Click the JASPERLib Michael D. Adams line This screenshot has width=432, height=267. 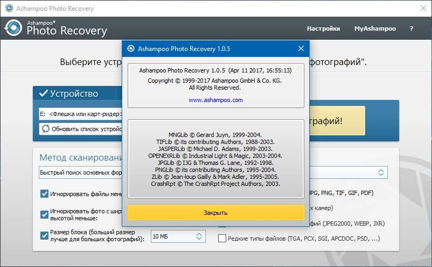click(x=215, y=149)
